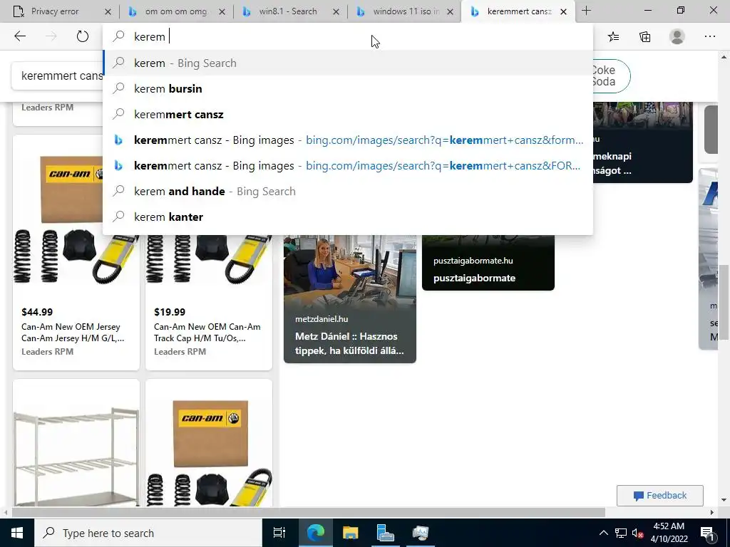Image resolution: width=730 pixels, height=547 pixels.
Task: Close the win8.1 - Search tab
Action: [336, 11]
